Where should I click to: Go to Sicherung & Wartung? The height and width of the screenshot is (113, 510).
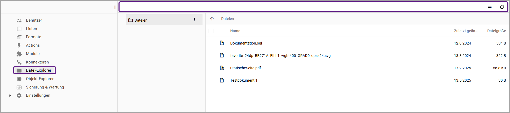(45, 87)
